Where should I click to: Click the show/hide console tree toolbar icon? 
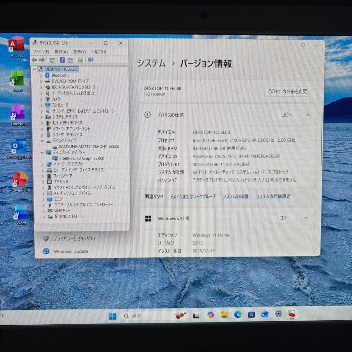52,60
